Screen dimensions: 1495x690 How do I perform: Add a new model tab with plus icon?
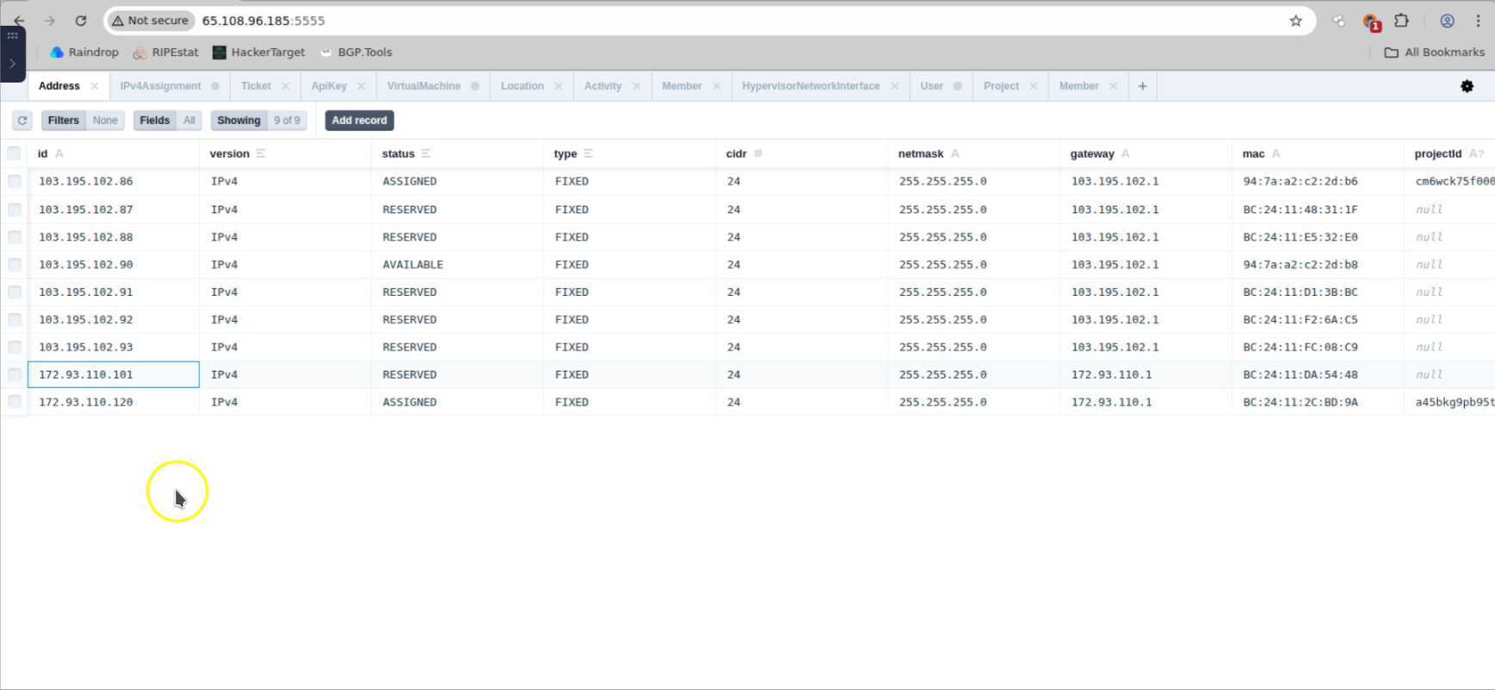coord(1142,86)
